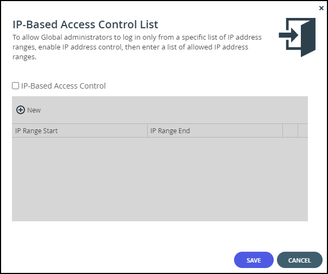Add a new IP range via New

[x=28, y=110]
